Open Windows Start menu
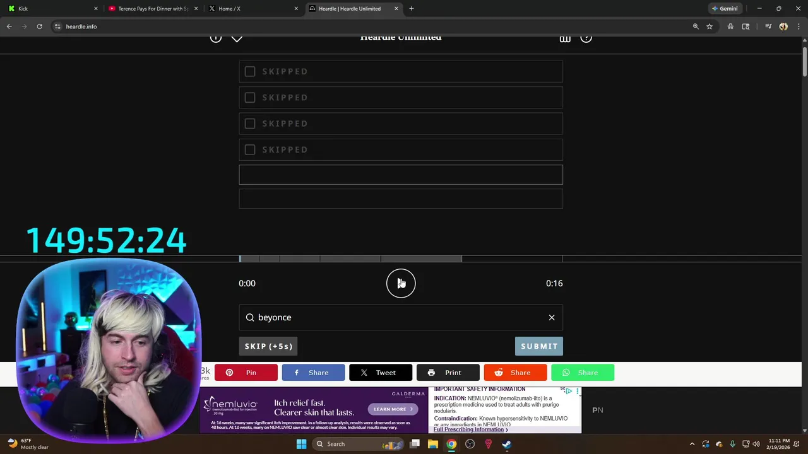808x454 pixels. [x=301, y=444]
